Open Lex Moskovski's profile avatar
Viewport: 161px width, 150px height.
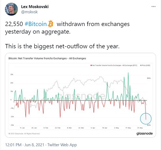[x=11, y=9]
